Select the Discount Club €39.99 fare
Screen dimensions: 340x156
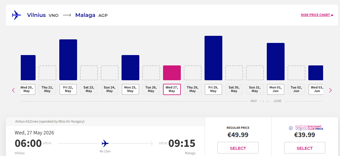[304, 148]
